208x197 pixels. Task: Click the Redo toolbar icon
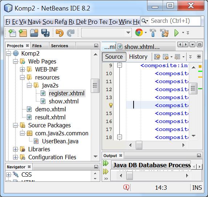click(71, 33)
